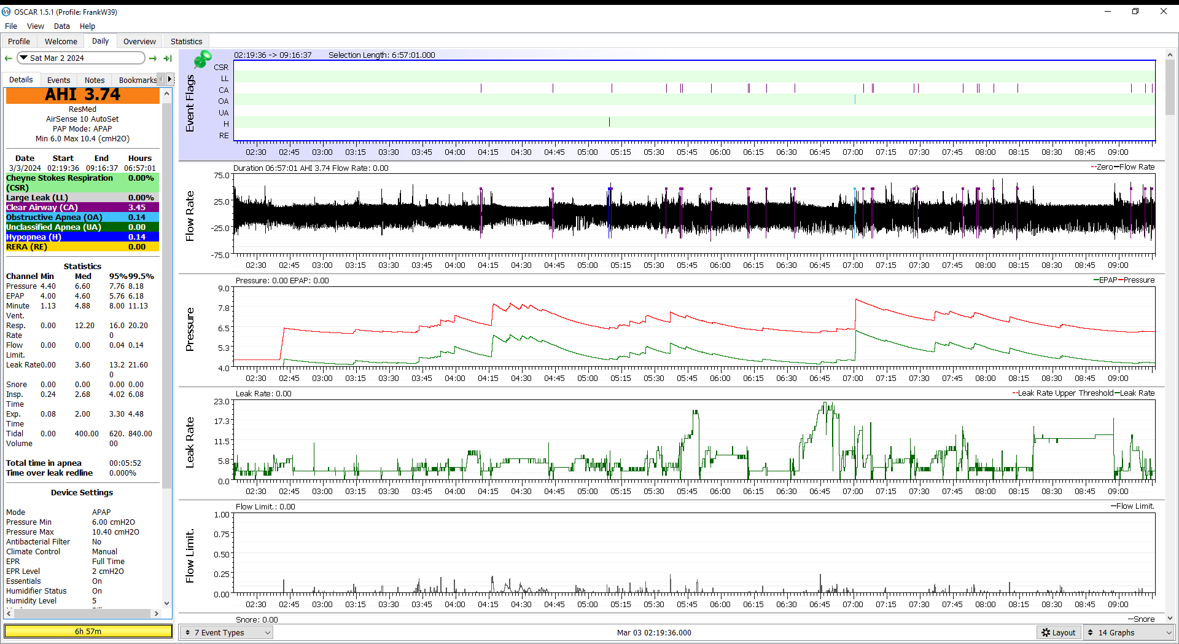
Task: Go to the previous day with the left arrow
Action: pyautogui.click(x=8, y=58)
